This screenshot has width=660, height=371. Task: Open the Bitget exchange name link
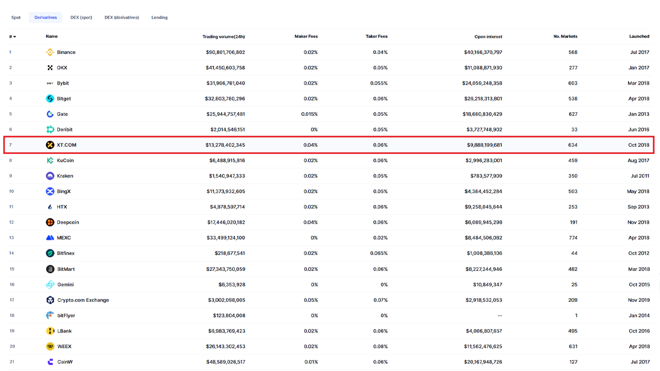(x=64, y=98)
